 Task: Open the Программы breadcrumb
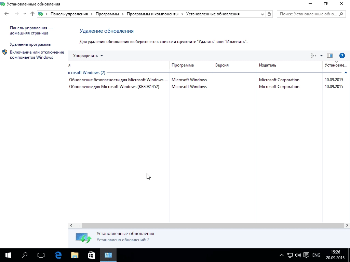click(x=107, y=14)
